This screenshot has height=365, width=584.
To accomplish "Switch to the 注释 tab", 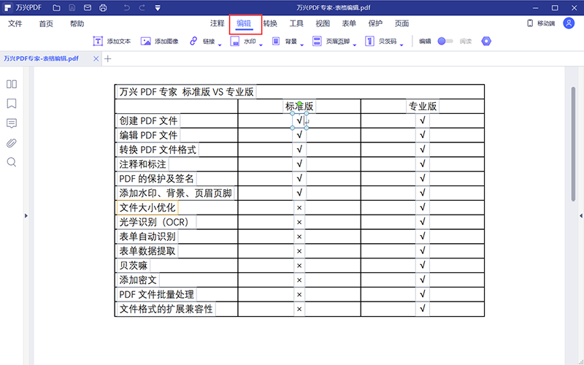I will click(217, 23).
